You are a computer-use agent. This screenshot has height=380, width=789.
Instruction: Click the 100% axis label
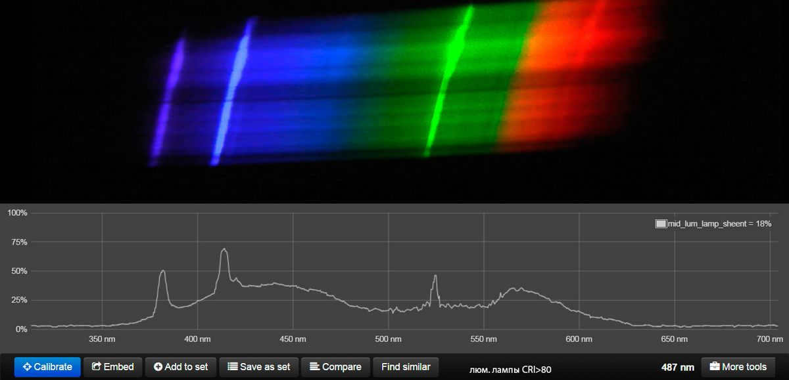pyautogui.click(x=17, y=213)
